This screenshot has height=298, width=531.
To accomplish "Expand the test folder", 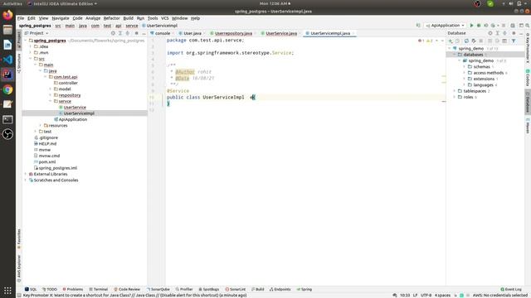I will tap(36, 132).
